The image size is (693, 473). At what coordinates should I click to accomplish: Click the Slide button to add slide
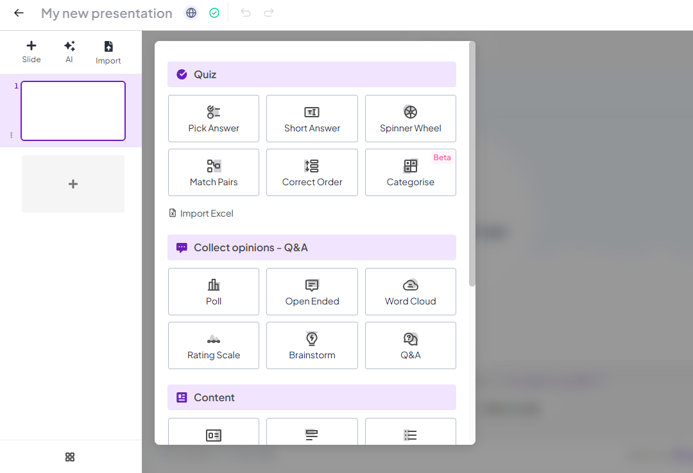point(31,51)
